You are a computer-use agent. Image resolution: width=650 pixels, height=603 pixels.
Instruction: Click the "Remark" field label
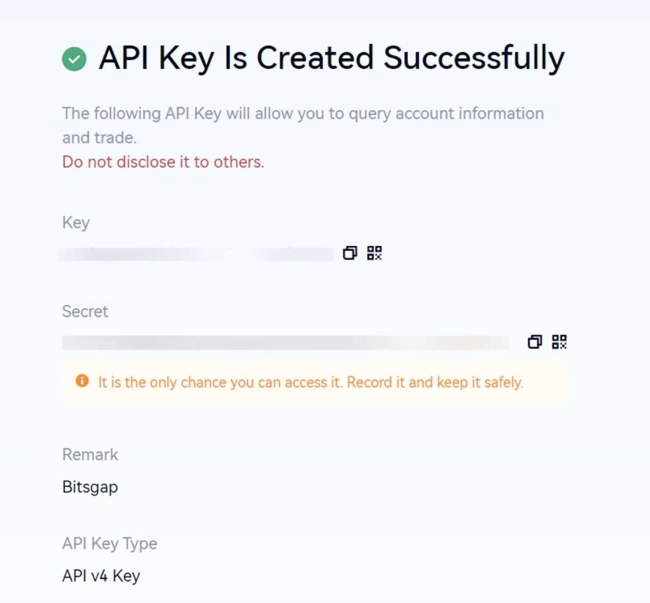pyautogui.click(x=90, y=454)
